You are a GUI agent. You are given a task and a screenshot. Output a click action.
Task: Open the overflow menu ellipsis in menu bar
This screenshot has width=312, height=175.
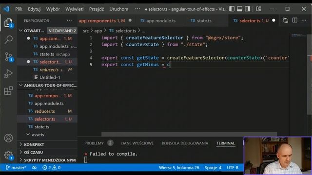click(137, 9)
